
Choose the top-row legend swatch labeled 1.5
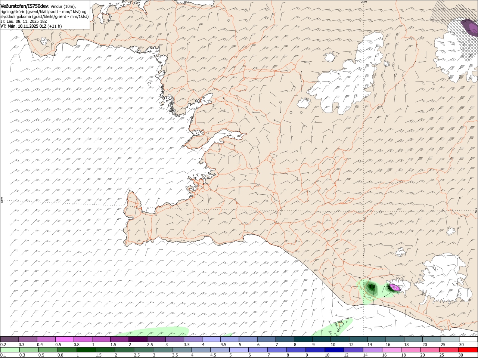click(x=119, y=339)
